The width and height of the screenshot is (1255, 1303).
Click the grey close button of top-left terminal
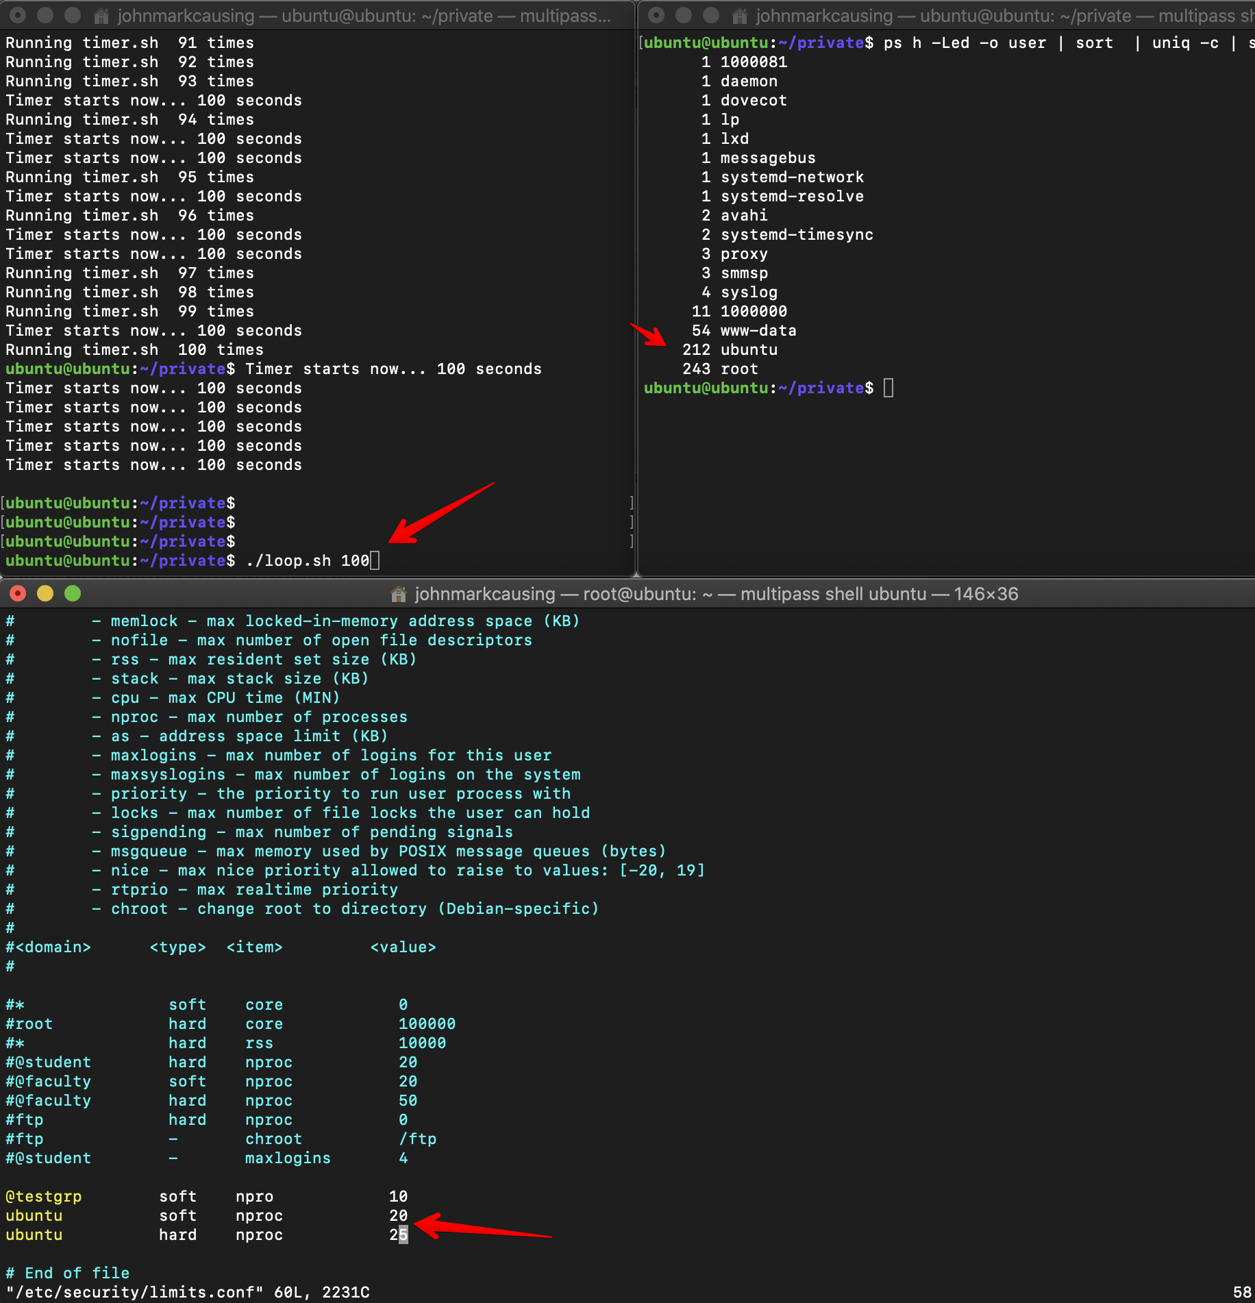(x=18, y=15)
